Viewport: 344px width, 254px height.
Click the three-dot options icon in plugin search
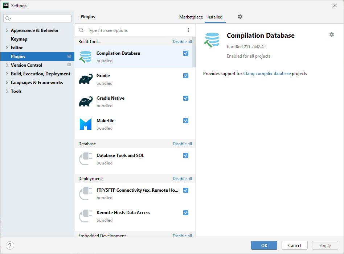(188, 30)
